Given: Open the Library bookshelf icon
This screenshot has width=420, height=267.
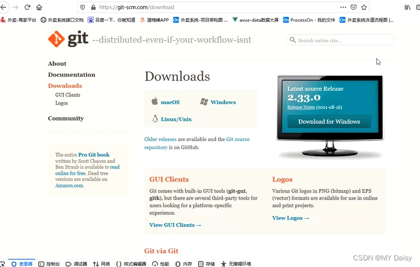Looking at the screenshot, I should [407, 7].
